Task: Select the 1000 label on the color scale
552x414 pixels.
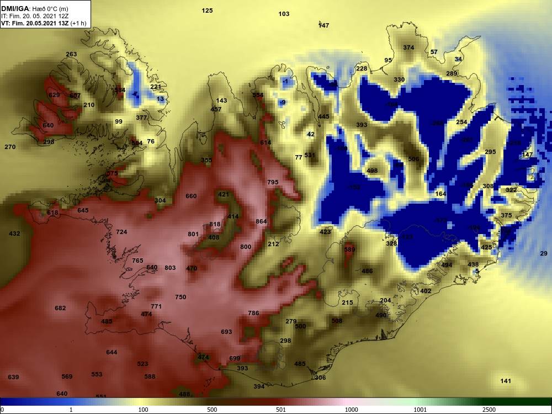Action: click(x=351, y=410)
